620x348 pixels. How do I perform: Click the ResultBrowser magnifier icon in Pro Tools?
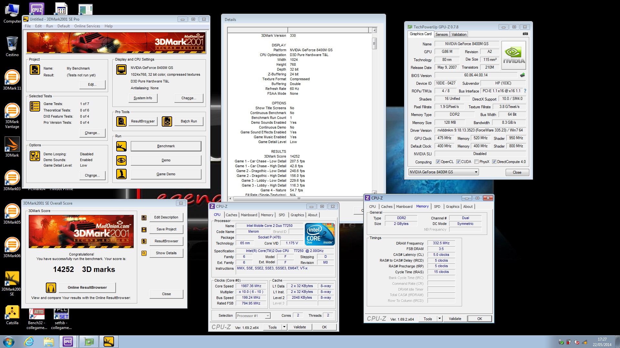[x=121, y=121]
